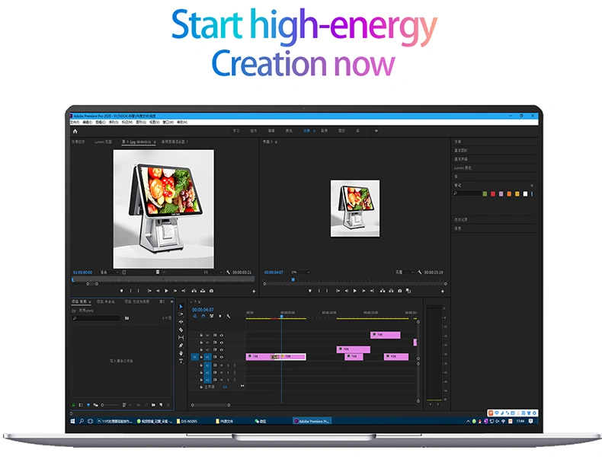Click Lift button in Program monitor
602x459 pixels.
(383, 291)
